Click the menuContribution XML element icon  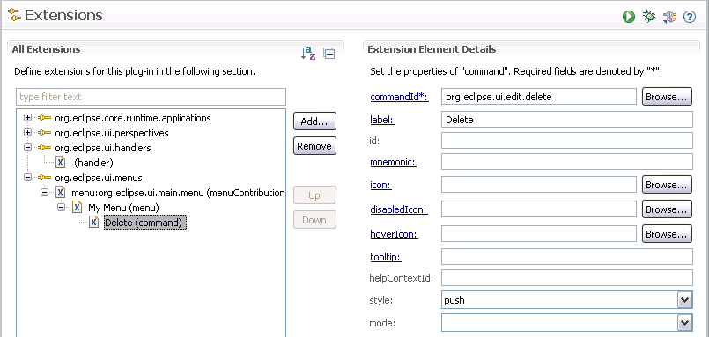tap(61, 193)
